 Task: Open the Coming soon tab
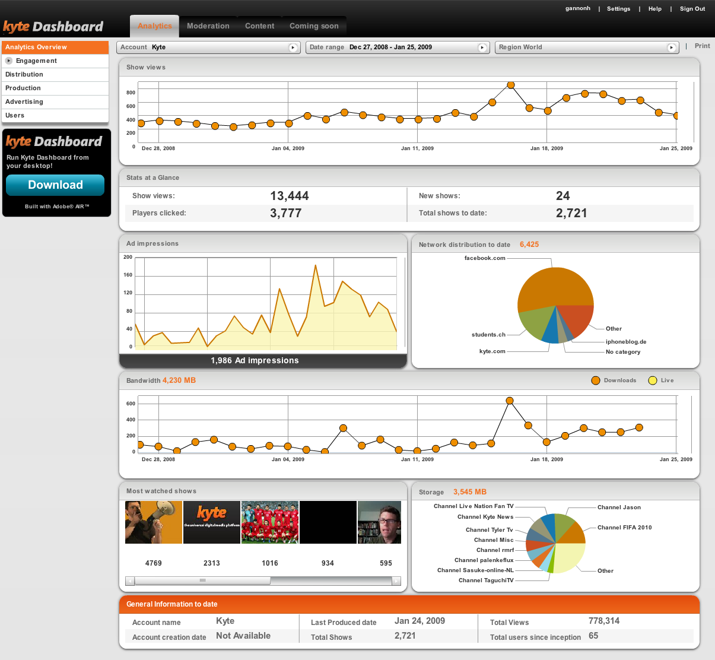(314, 26)
